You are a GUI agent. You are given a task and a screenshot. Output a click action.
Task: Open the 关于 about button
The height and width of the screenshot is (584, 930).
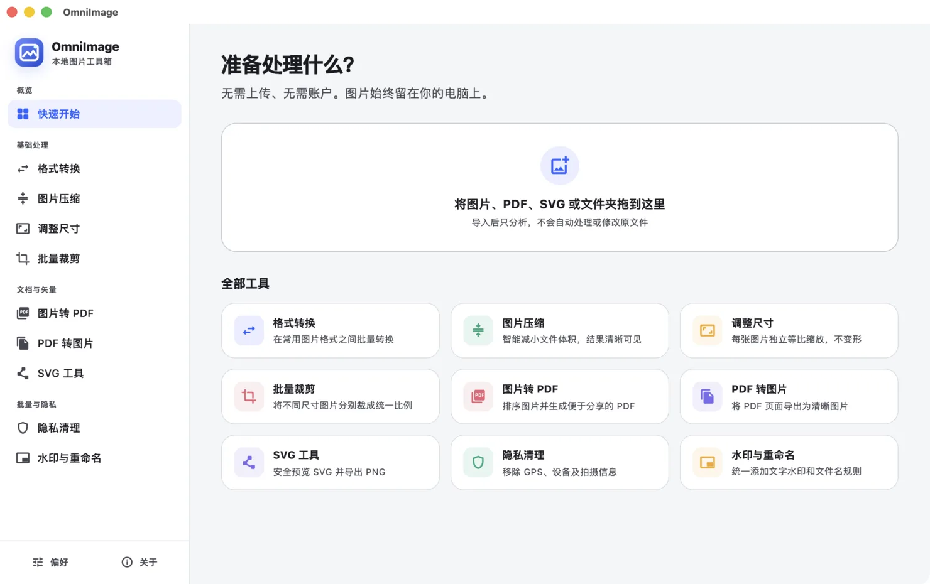[x=139, y=562]
